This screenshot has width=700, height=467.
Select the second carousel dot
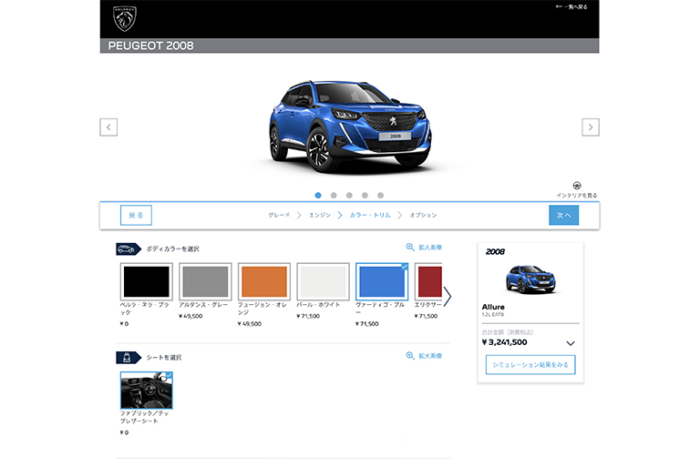(x=334, y=196)
